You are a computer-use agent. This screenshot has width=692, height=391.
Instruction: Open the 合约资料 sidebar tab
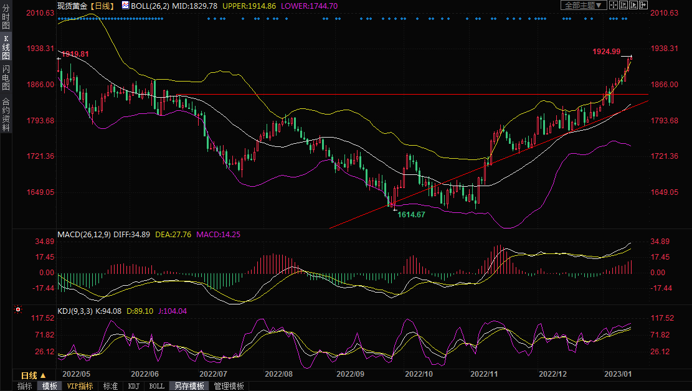coord(6,115)
